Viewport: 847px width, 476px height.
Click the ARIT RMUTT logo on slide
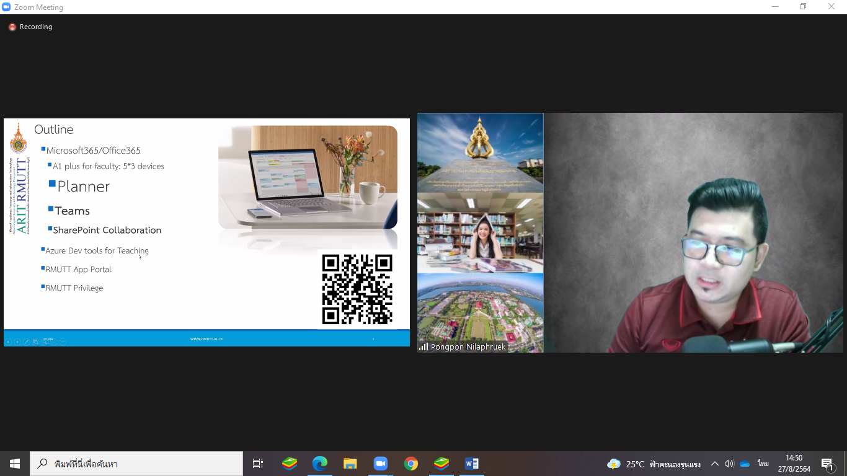pyautogui.click(x=19, y=178)
